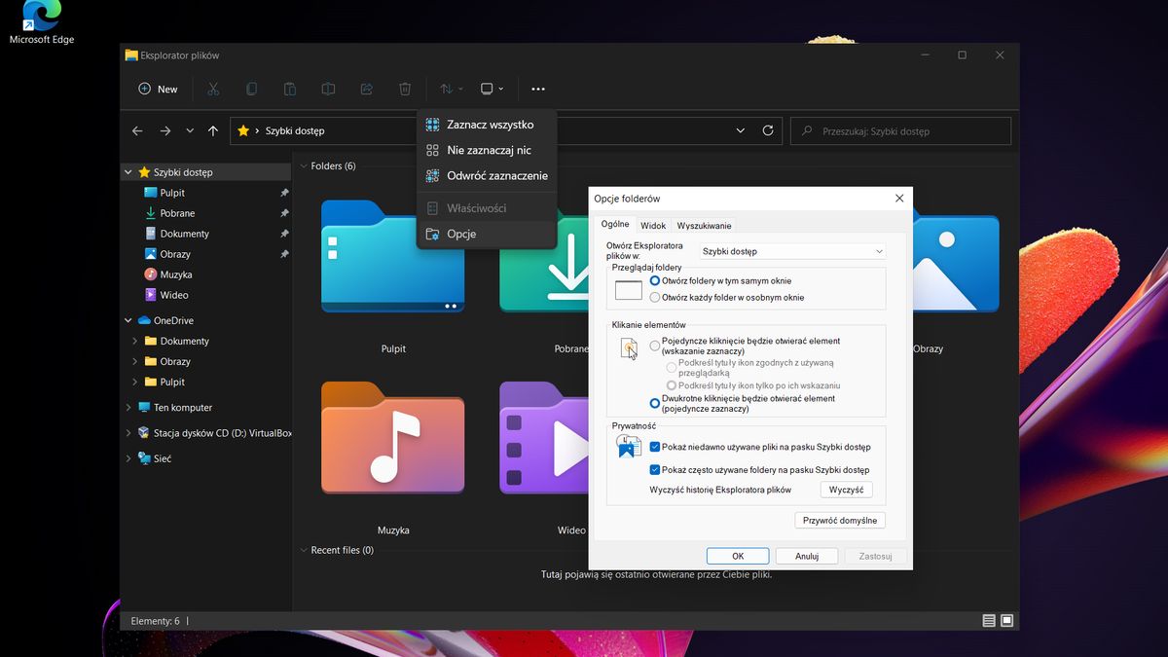Open the Otwórz Eksploratora plików w dropdown

pos(790,250)
